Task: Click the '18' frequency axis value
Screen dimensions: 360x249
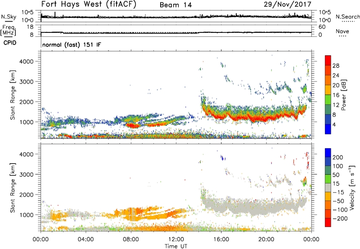Action: point(30,27)
